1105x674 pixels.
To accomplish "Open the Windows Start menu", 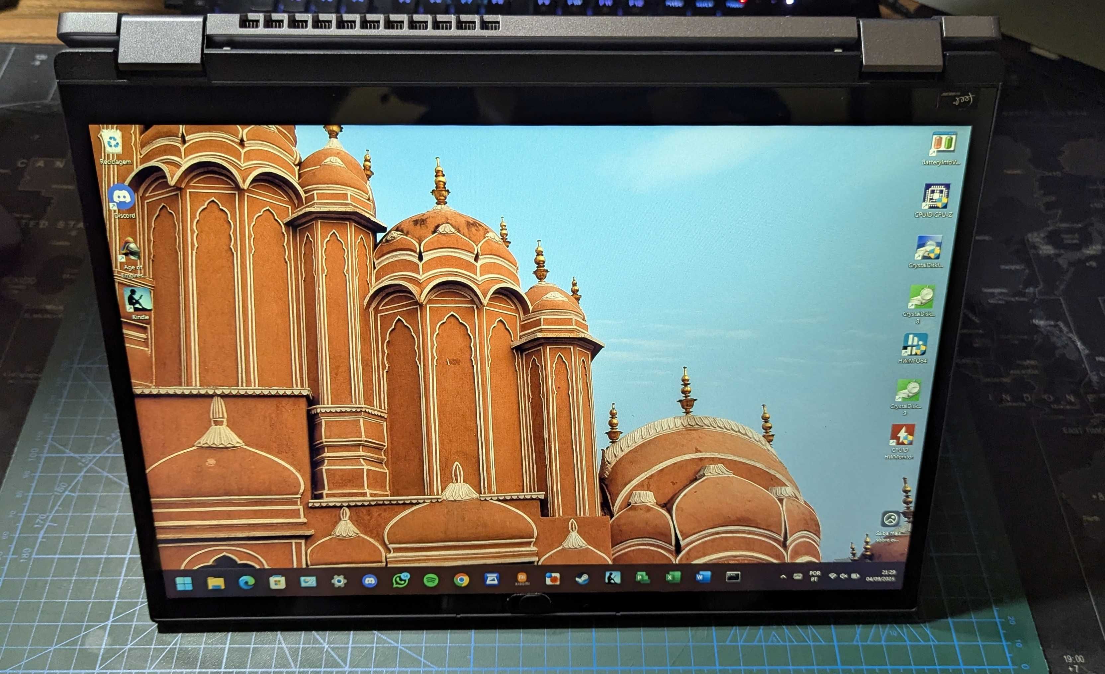I will (x=184, y=583).
